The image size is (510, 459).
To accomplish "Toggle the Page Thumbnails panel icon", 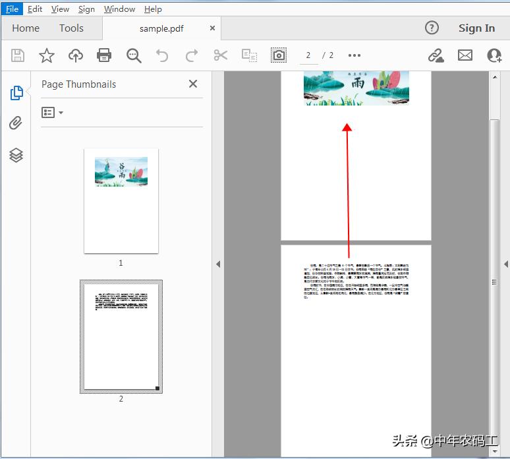I will pos(16,93).
